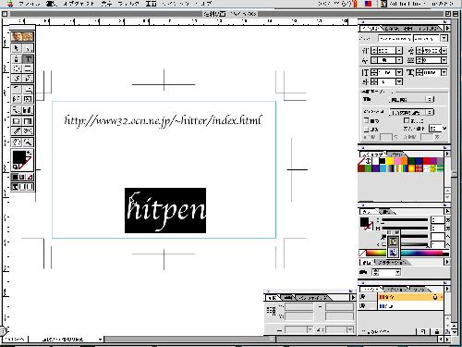Open the leading value dropdown
This screenshot has width=462, height=347.
[x=444, y=50]
